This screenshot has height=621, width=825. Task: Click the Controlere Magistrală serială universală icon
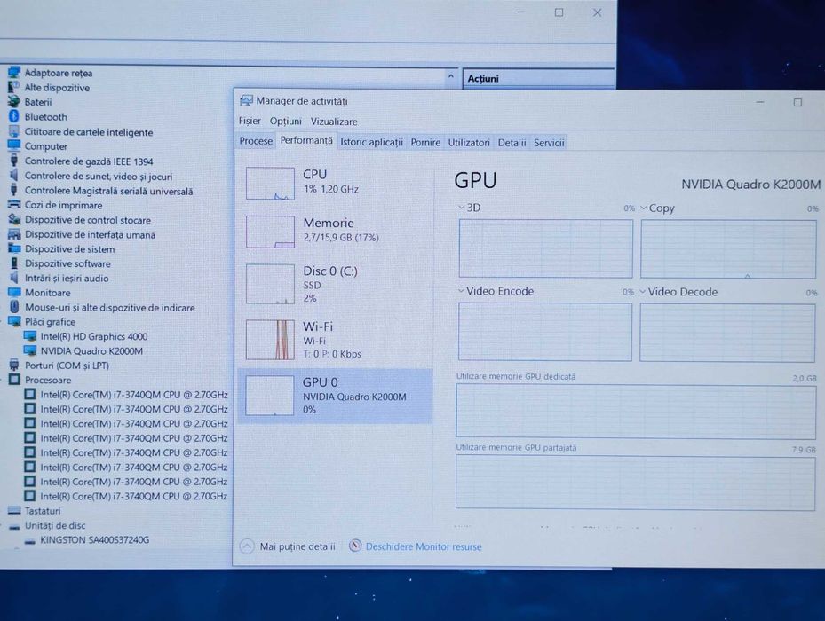(14, 190)
